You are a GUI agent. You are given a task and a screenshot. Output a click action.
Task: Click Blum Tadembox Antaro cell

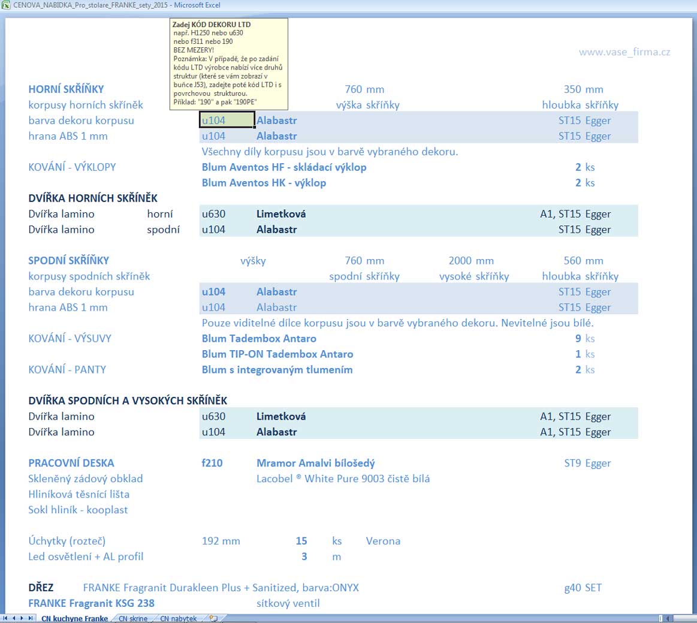[x=259, y=338]
